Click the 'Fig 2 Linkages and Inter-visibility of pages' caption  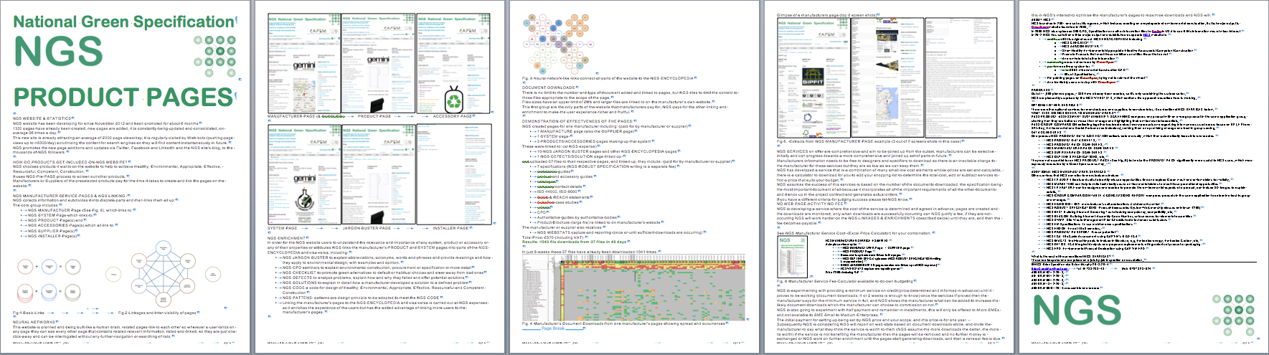pyautogui.click(x=157, y=313)
